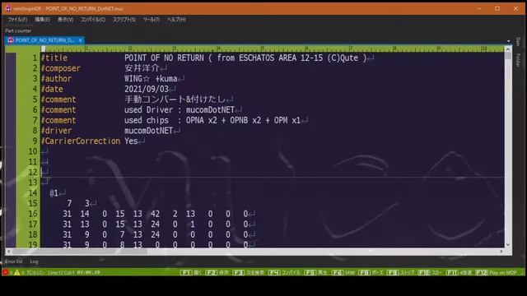Click the yellow warning icon in status bar

16,272
